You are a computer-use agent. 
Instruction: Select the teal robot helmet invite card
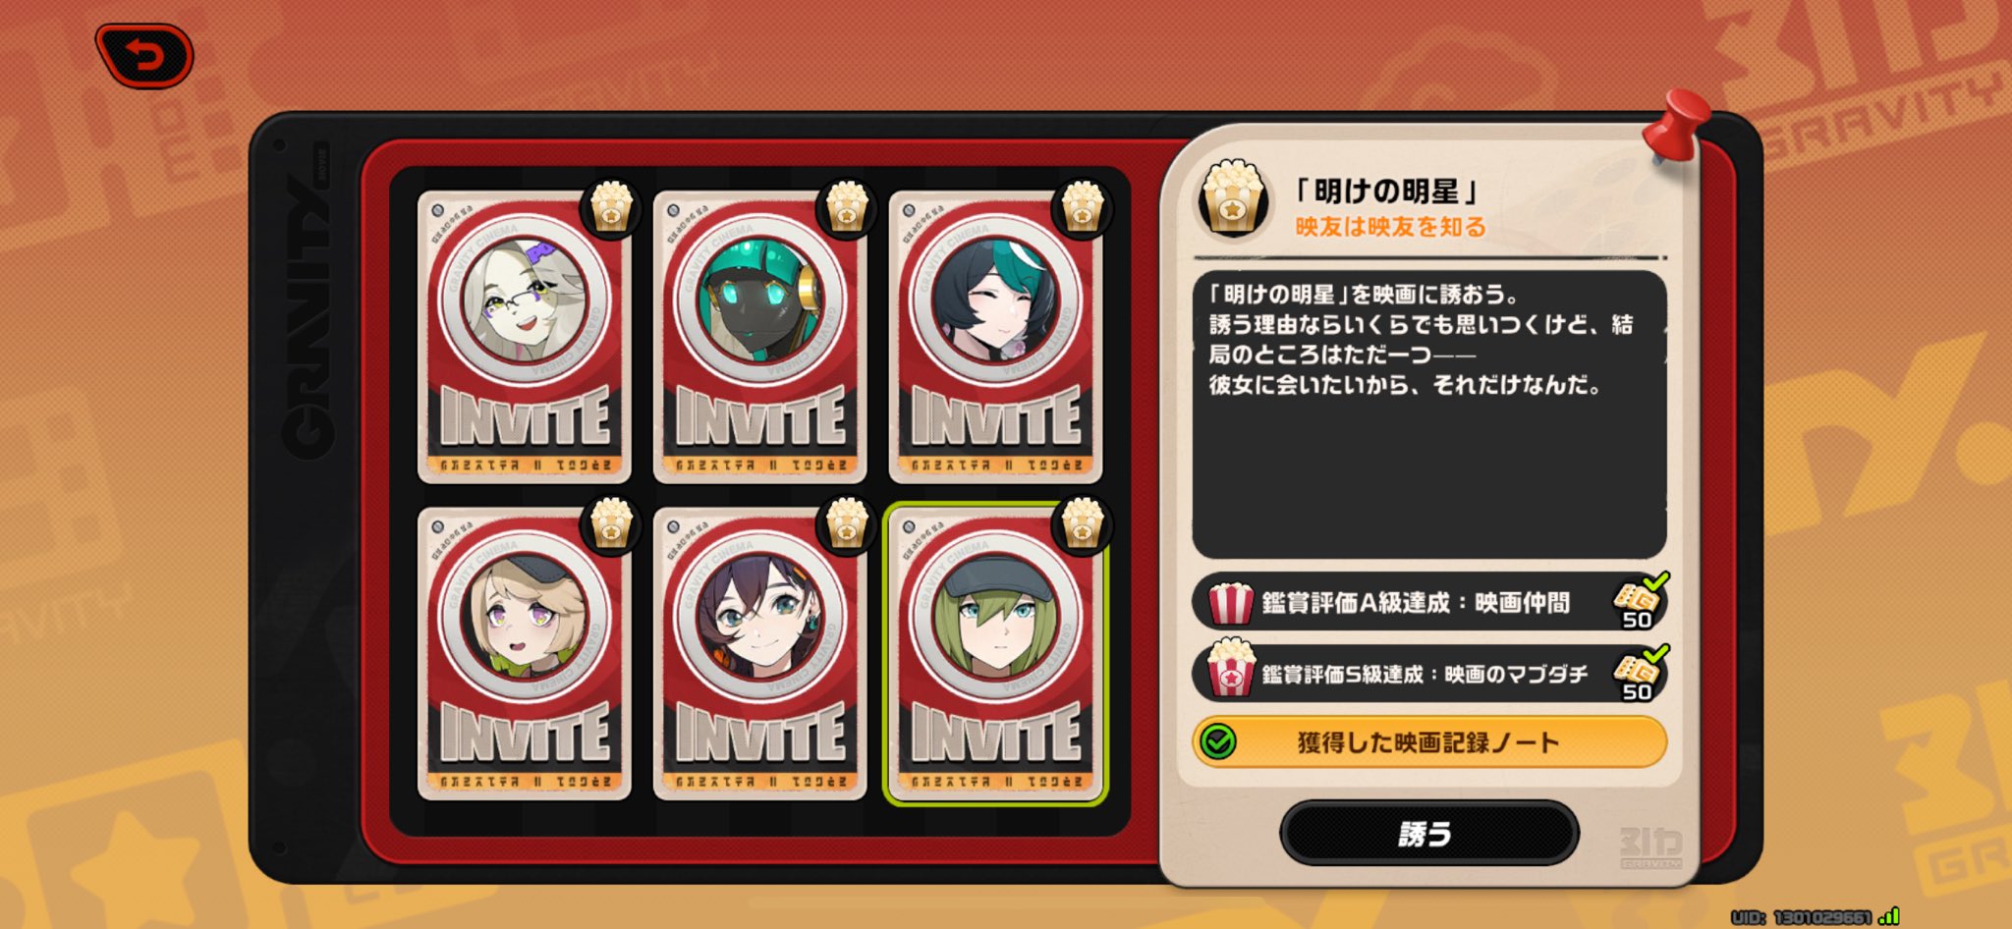[759, 336]
